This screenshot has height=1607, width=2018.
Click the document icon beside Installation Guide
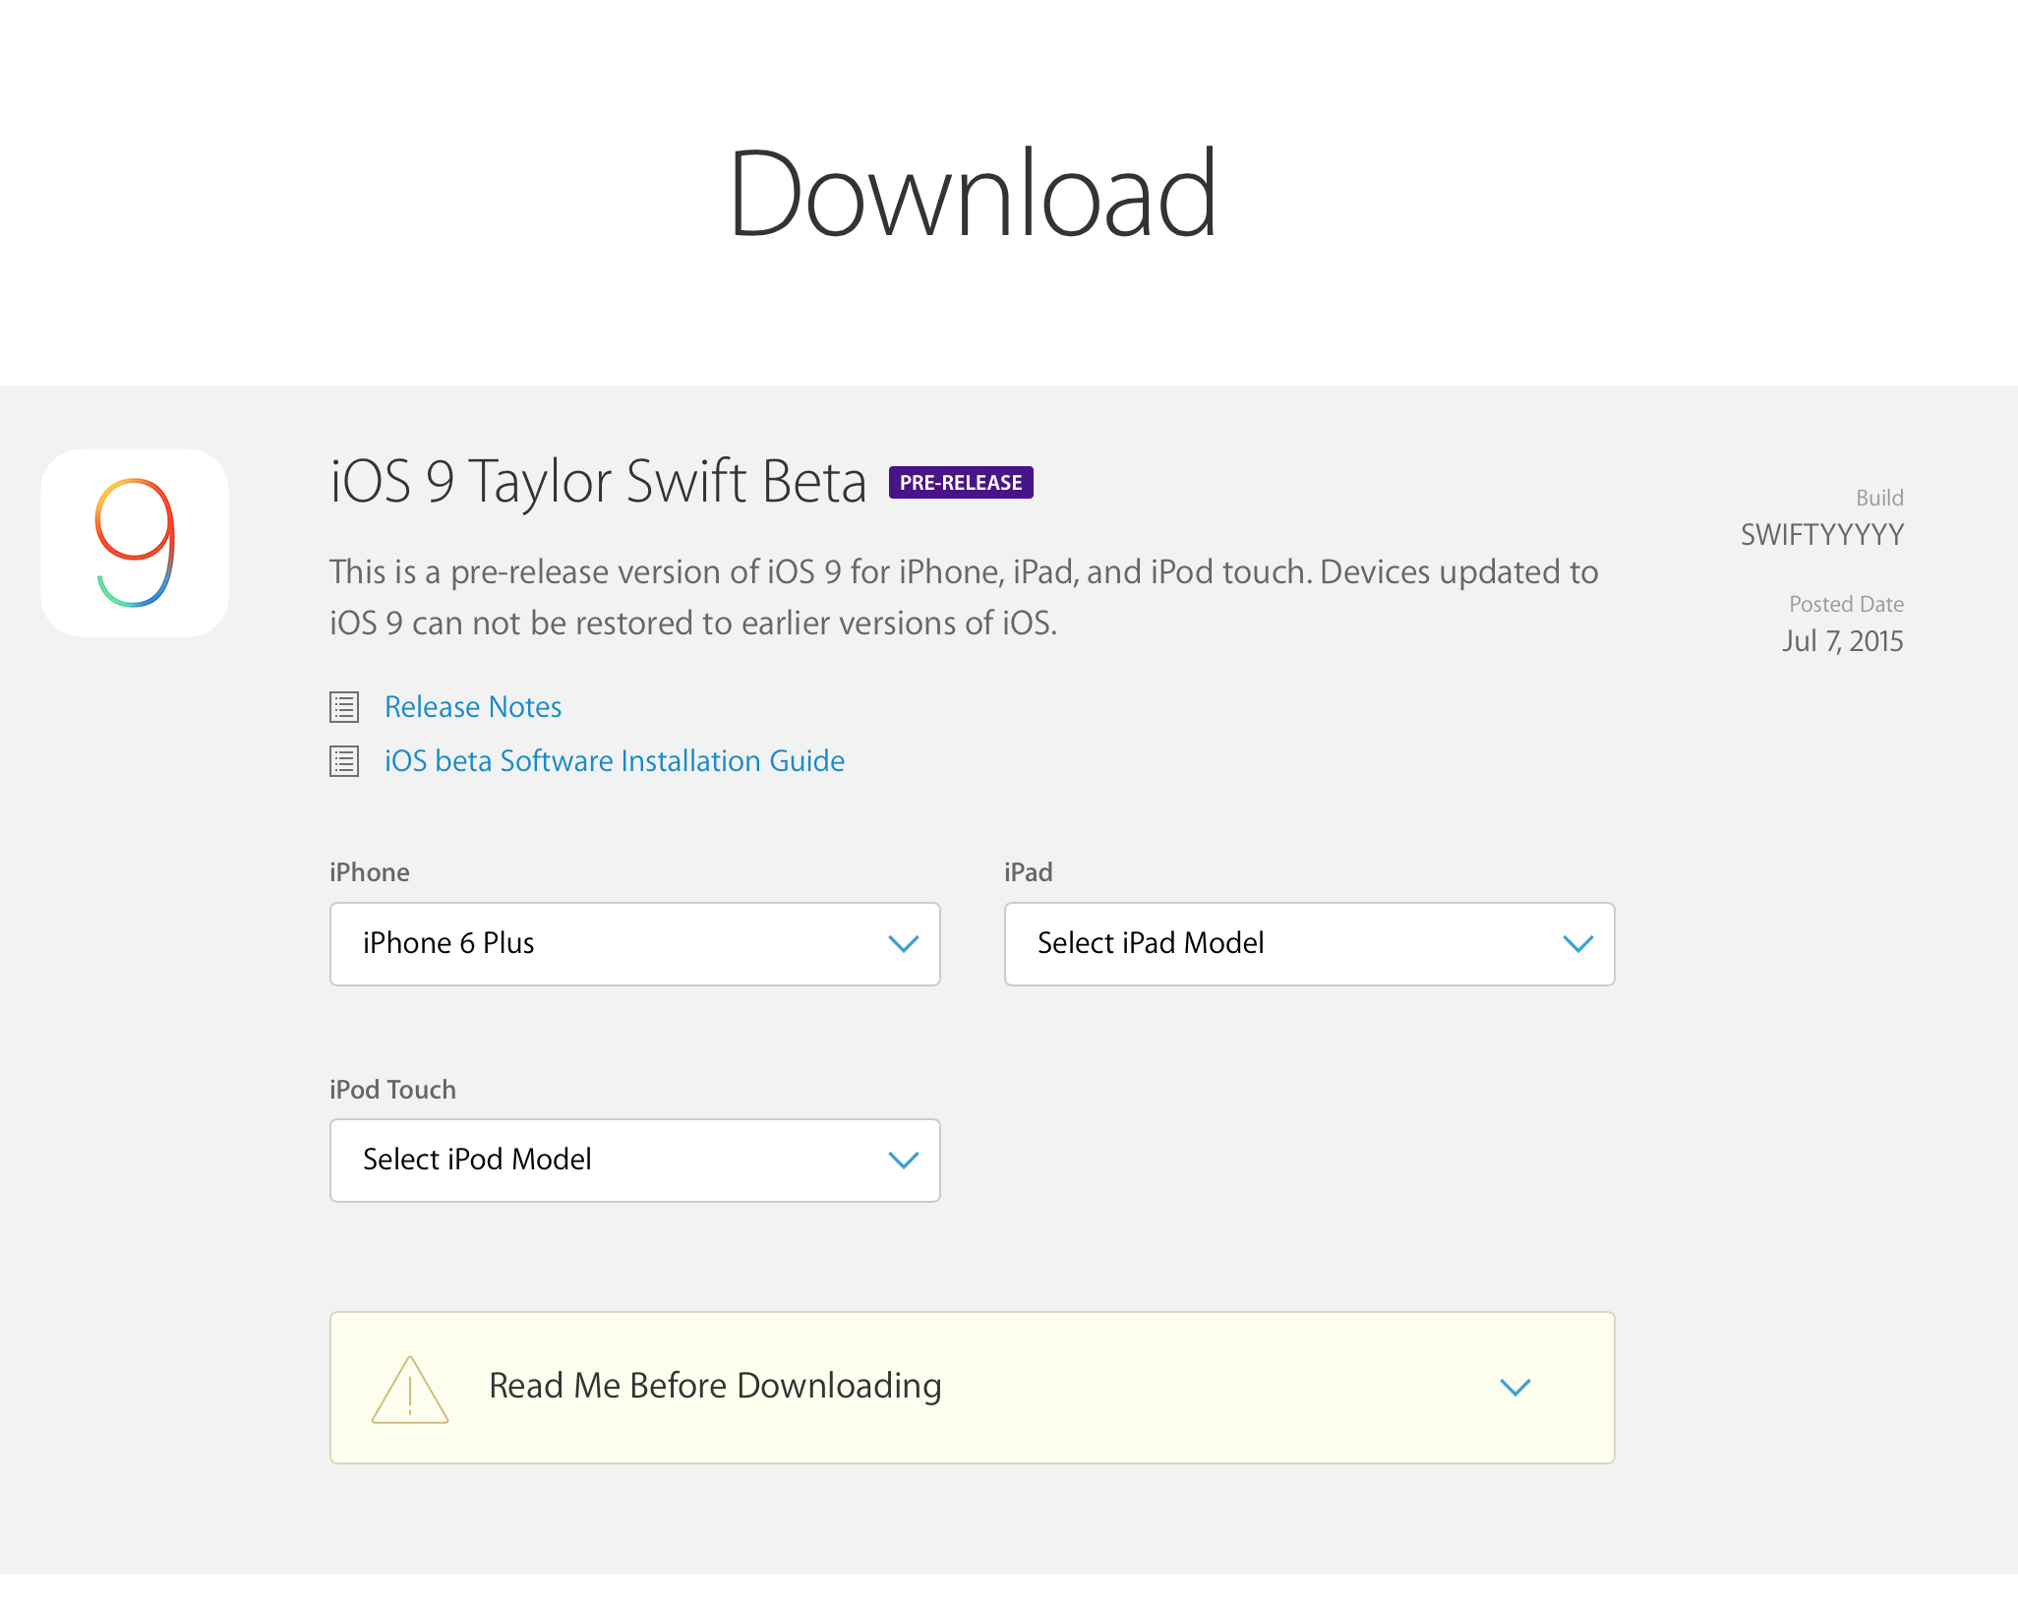pyautogui.click(x=344, y=761)
